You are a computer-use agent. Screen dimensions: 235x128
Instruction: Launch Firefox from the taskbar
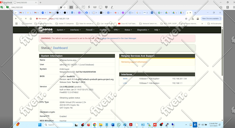88,125
